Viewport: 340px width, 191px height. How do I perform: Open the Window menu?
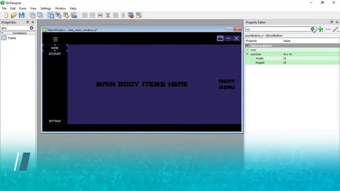[60, 8]
